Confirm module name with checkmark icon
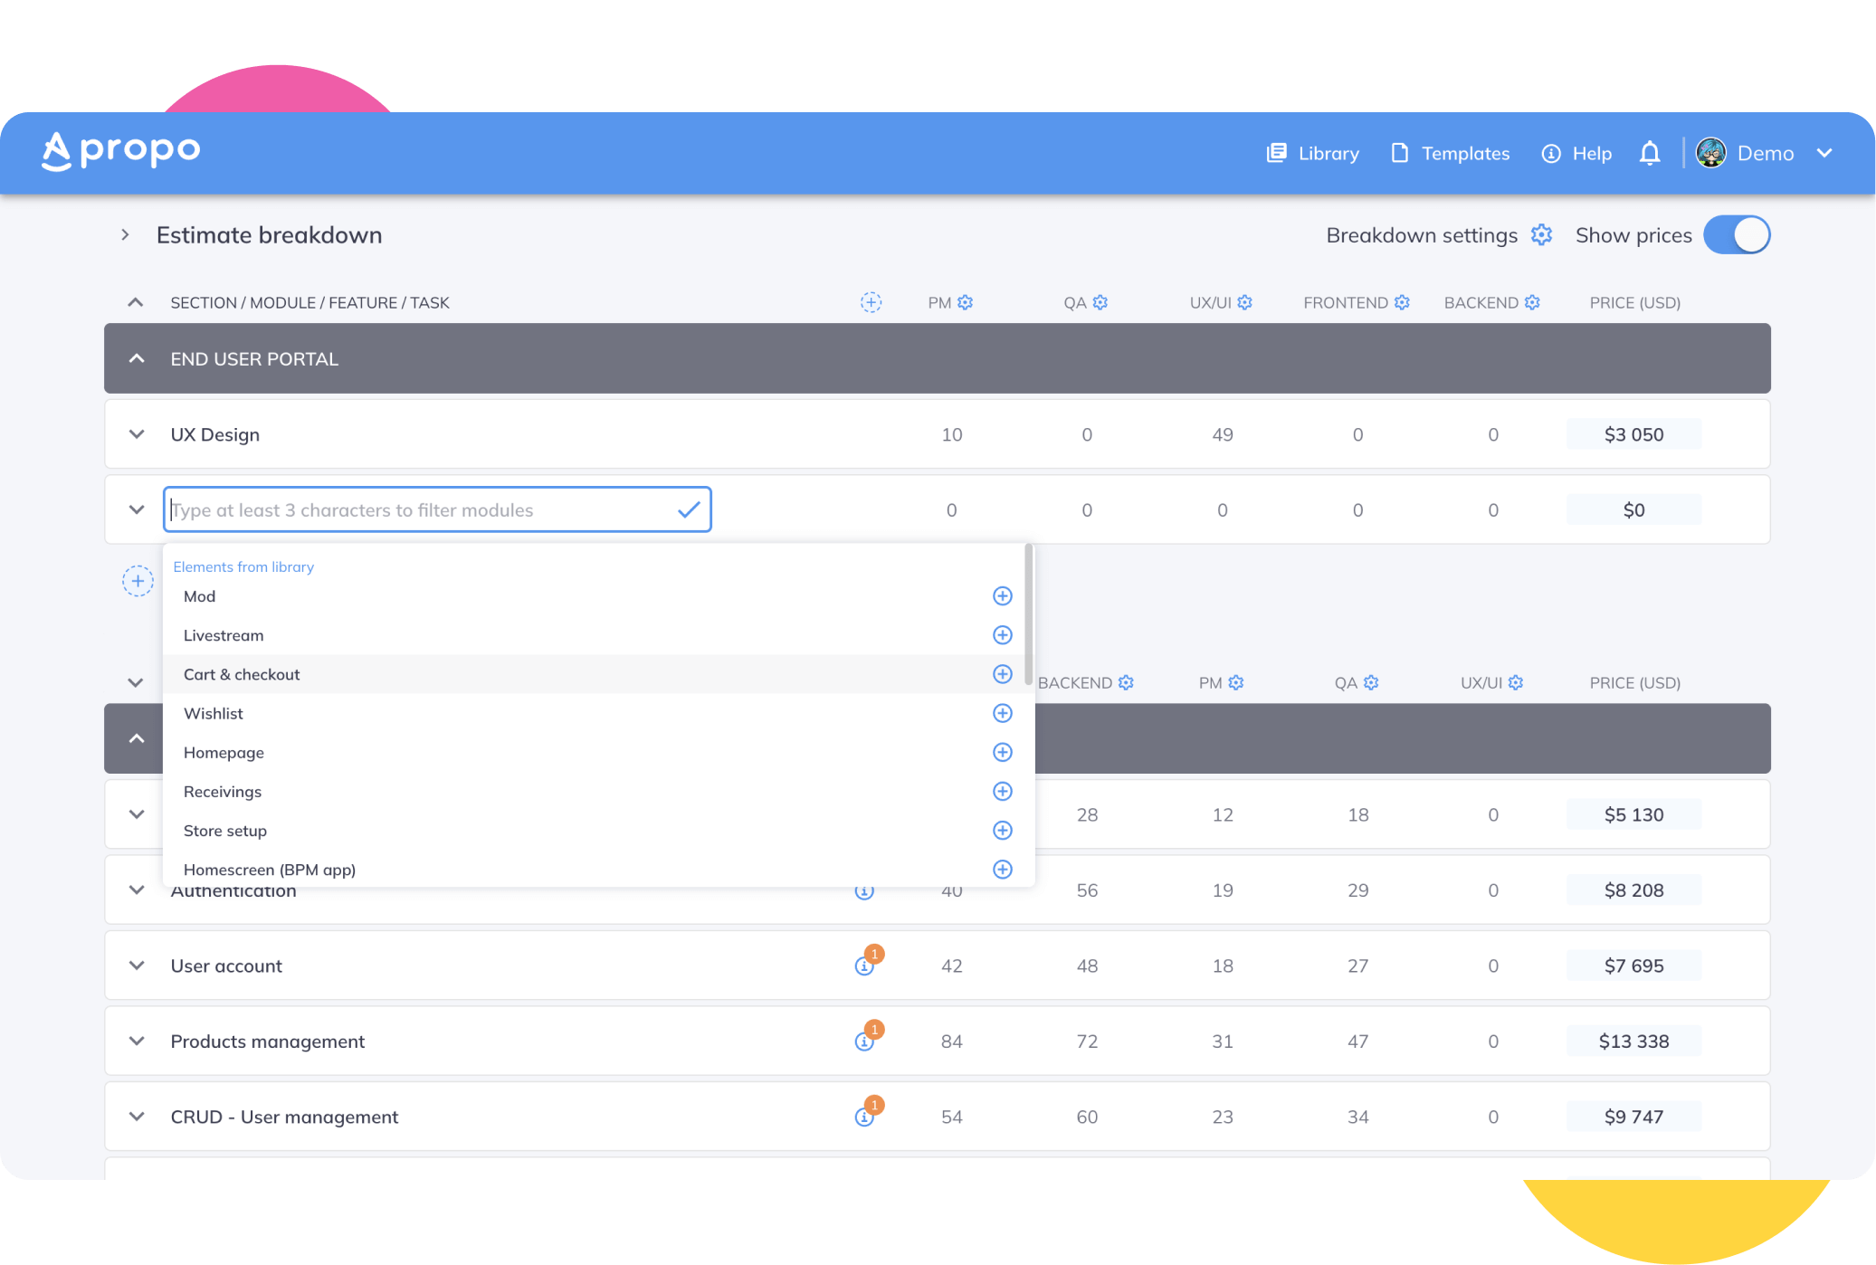Image resolution: width=1876 pixels, height=1265 pixels. coord(689,509)
